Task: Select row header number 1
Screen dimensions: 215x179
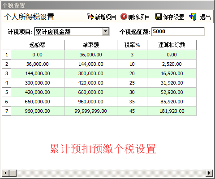Action: coord(7,55)
